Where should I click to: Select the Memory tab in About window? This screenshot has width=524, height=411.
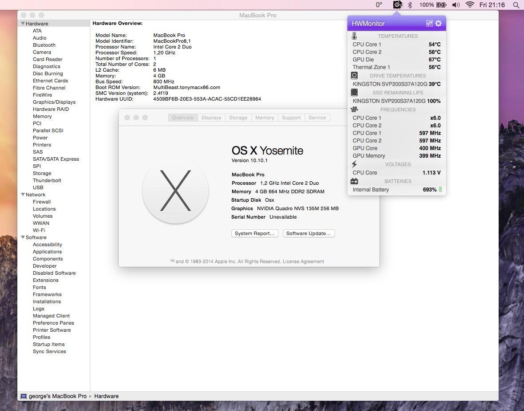265,118
